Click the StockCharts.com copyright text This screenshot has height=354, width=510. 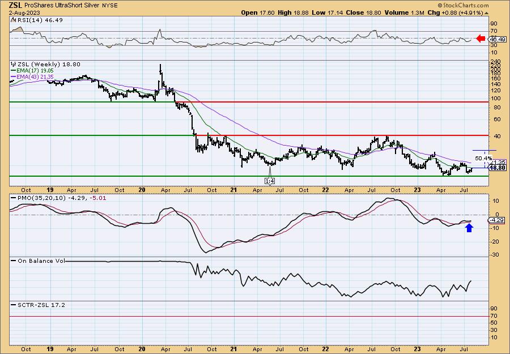click(x=463, y=5)
